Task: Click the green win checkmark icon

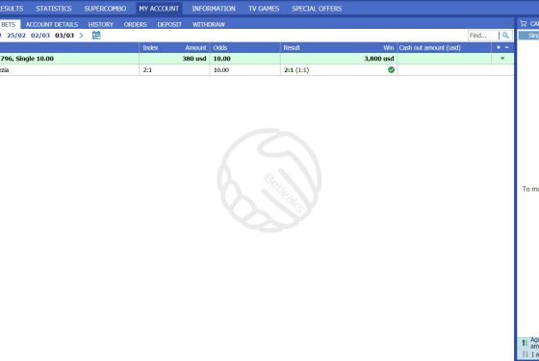Action: click(x=391, y=69)
